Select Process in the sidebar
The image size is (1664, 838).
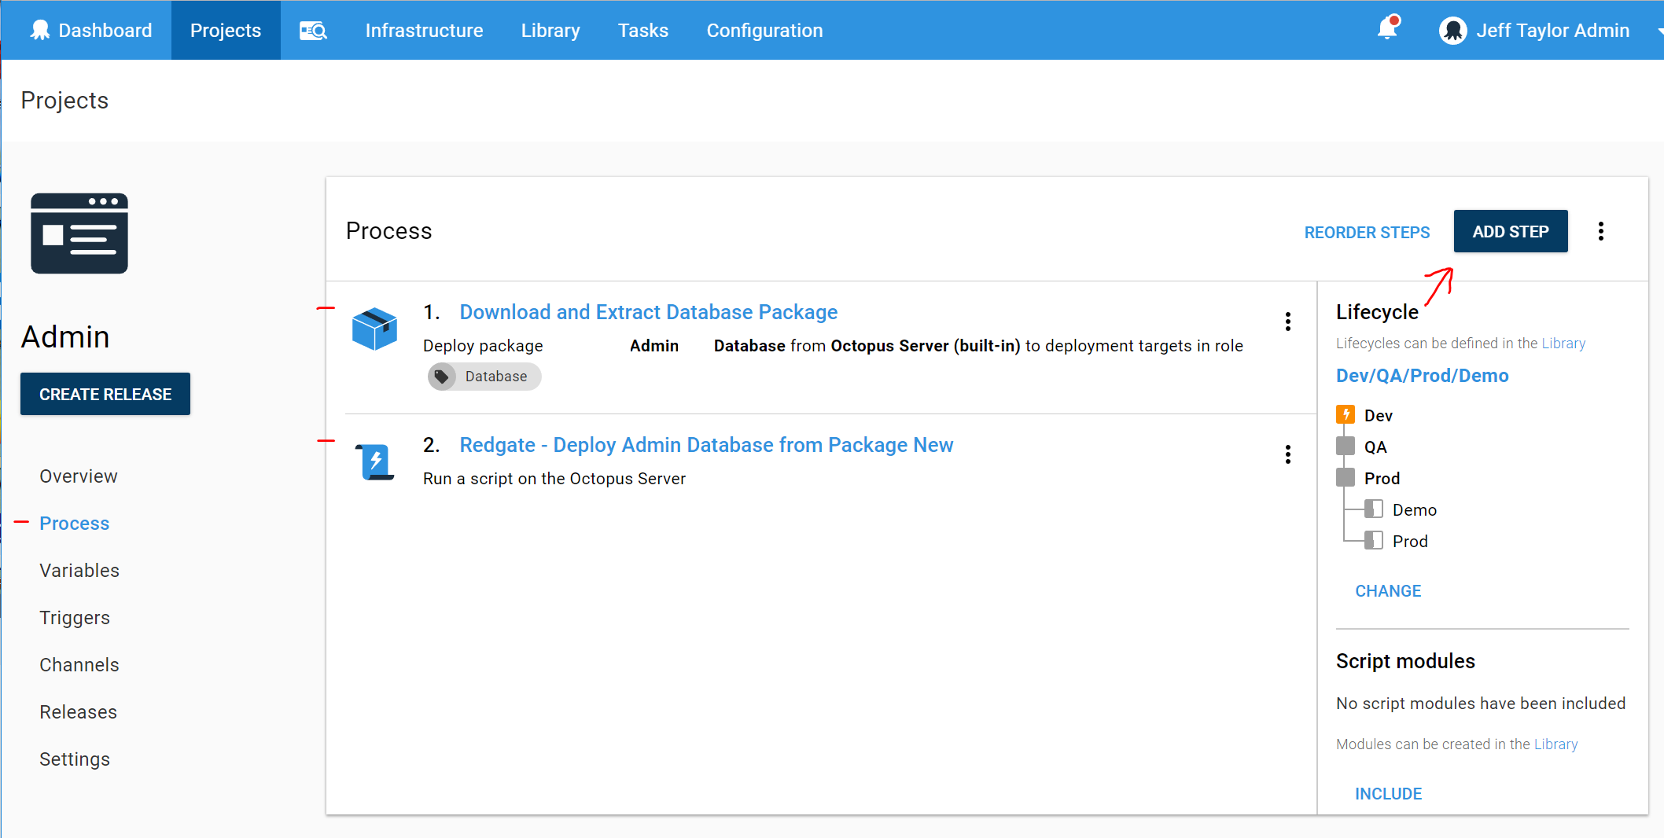click(75, 524)
